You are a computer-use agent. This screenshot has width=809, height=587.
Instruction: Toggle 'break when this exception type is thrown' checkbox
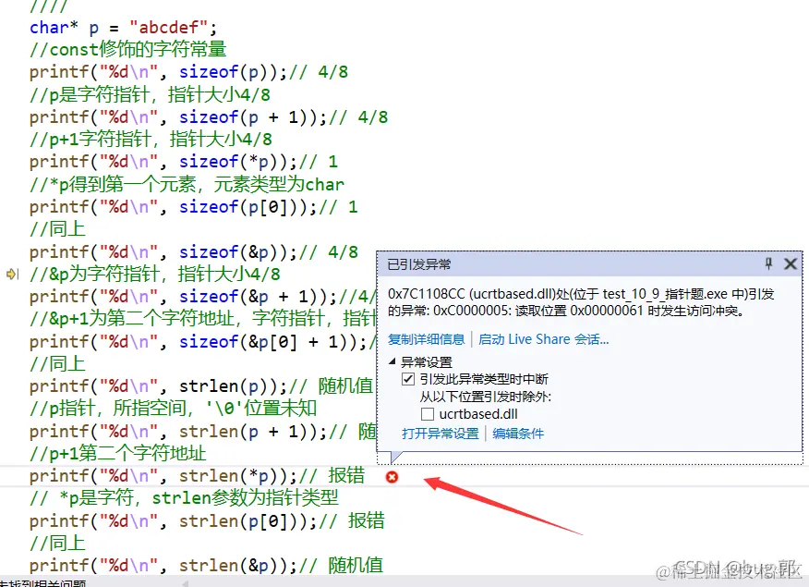407,379
